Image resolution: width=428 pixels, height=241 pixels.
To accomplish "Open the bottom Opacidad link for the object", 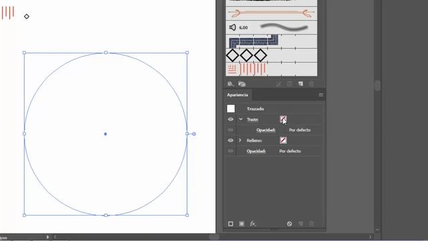I will [256, 151].
